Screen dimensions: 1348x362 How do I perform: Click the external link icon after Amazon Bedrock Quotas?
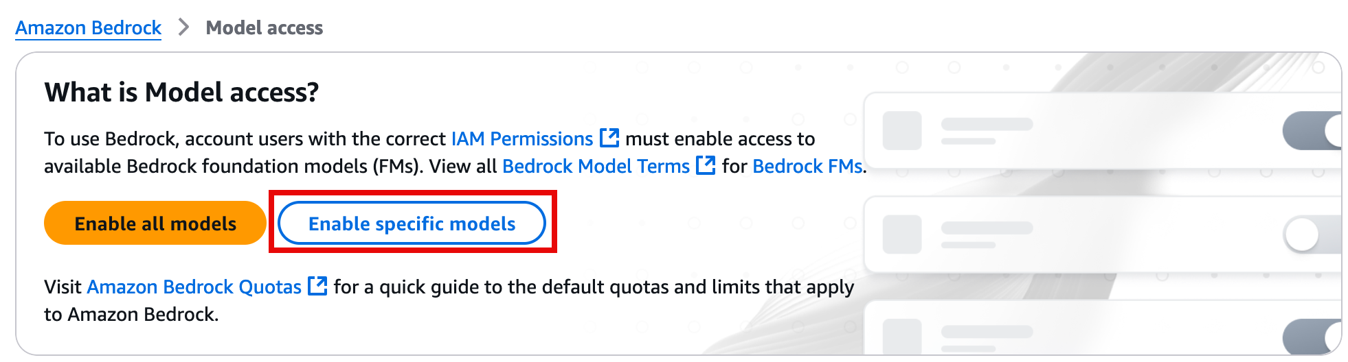tap(317, 286)
